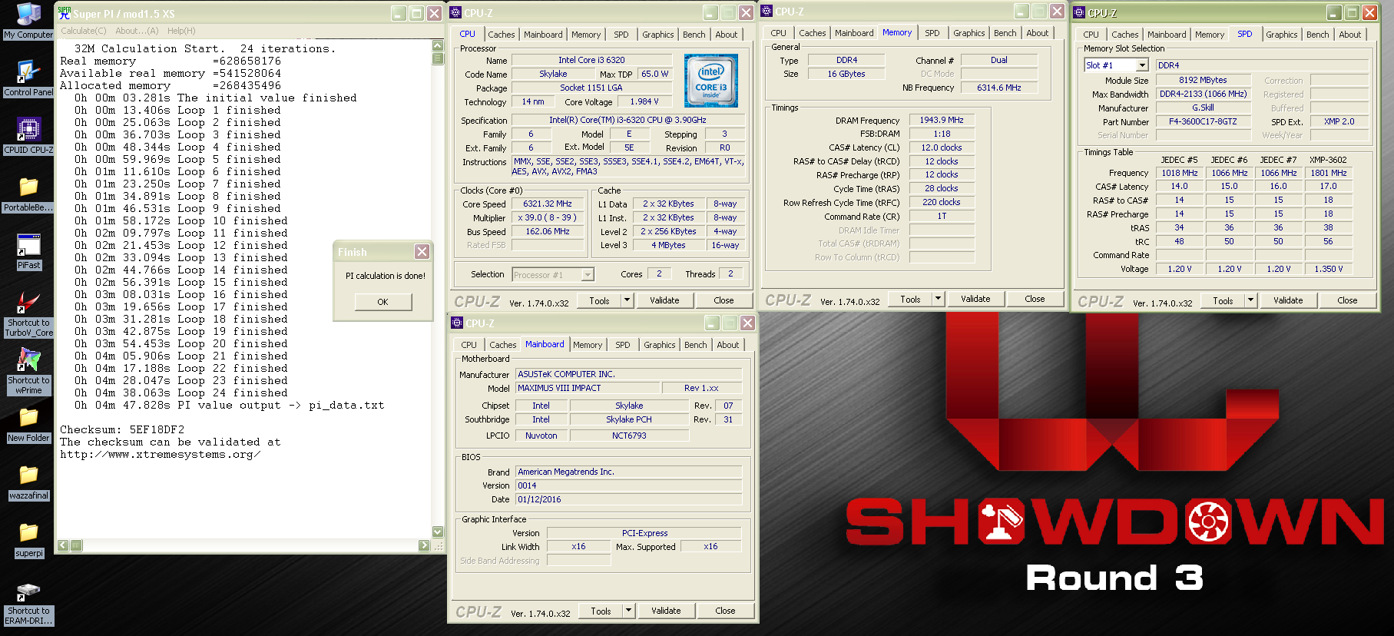This screenshot has height=636, width=1394.
Task: Expand the Tools dropdown arrow in the CPU-Z CPU window
Action: coord(627,300)
